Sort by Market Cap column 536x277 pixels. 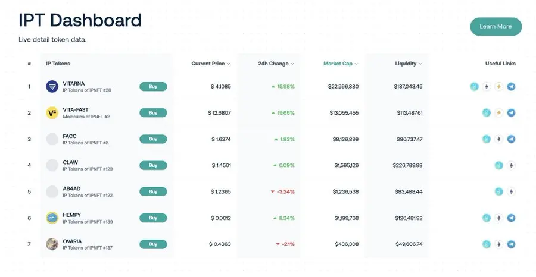coord(341,64)
